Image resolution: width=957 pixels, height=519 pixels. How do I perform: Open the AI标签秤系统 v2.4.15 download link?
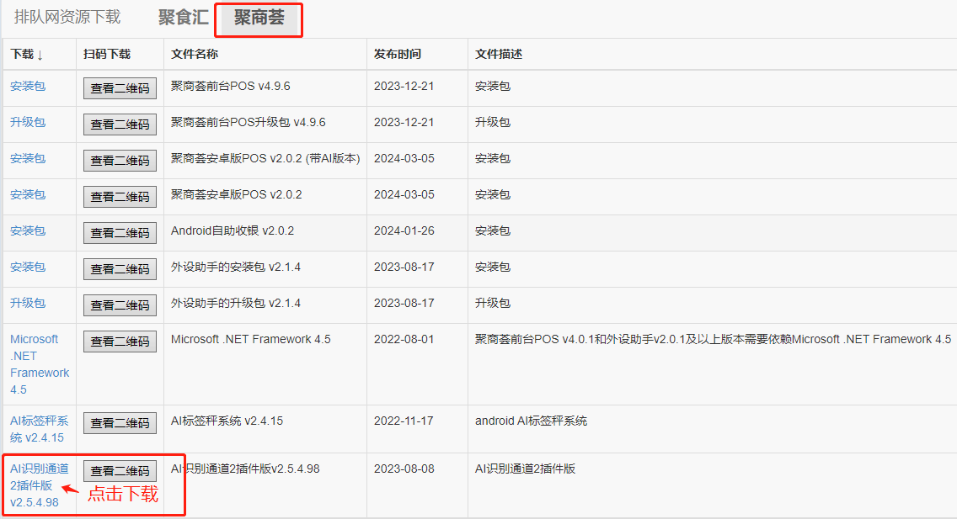(39, 429)
